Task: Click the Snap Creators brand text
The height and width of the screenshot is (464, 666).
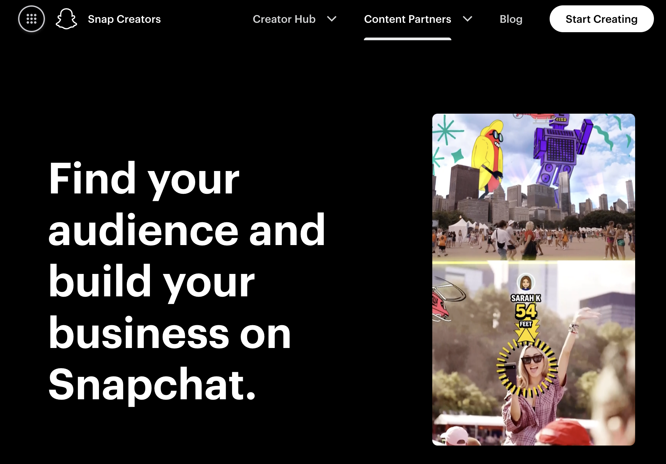Action: 124,19
